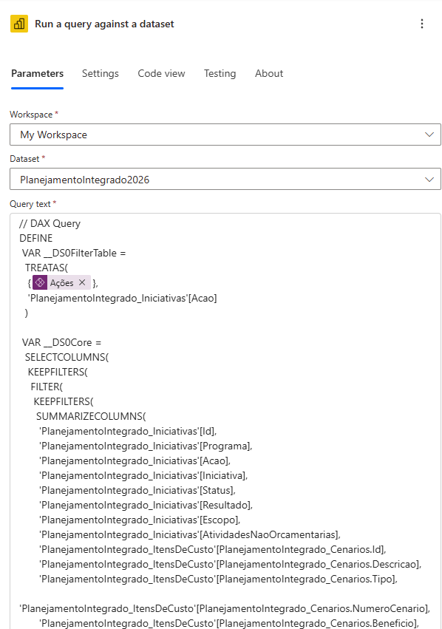Click the Power BI action icon
Screen dimensions: 442x629
(18, 24)
